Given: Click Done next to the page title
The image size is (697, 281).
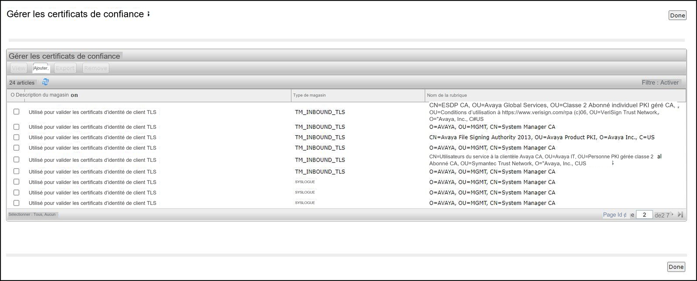Looking at the screenshot, I should point(677,15).
